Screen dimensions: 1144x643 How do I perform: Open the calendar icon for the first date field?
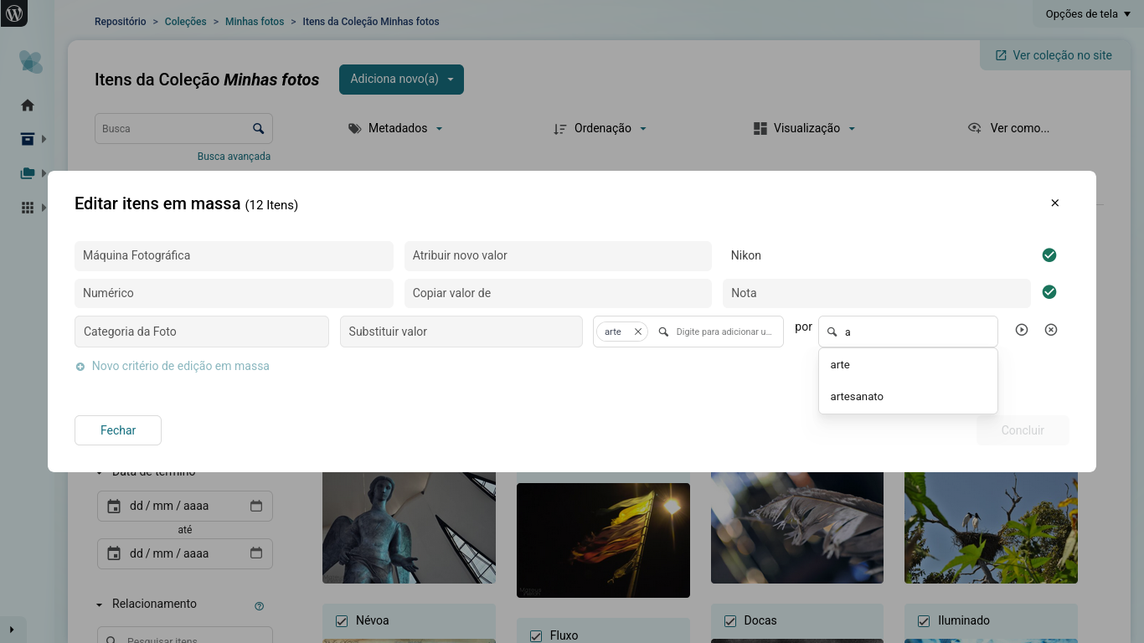click(x=116, y=506)
